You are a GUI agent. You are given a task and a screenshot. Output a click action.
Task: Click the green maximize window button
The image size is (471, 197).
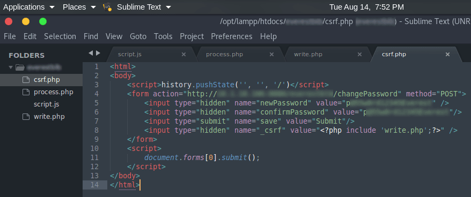pos(43,21)
